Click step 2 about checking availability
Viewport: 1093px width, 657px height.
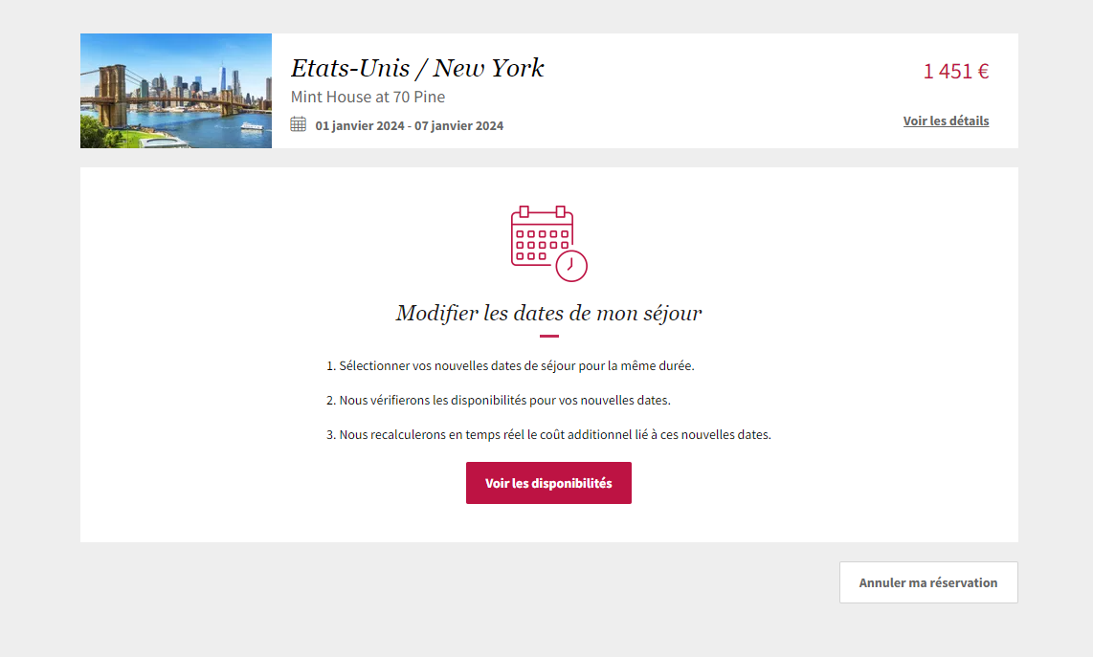point(499,400)
